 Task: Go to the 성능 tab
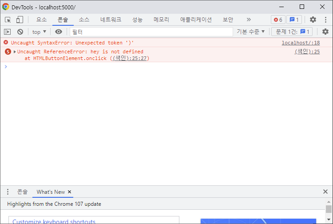[x=137, y=20]
